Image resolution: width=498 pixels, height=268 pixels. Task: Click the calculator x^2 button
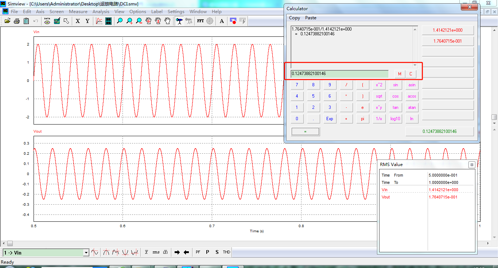(379, 85)
